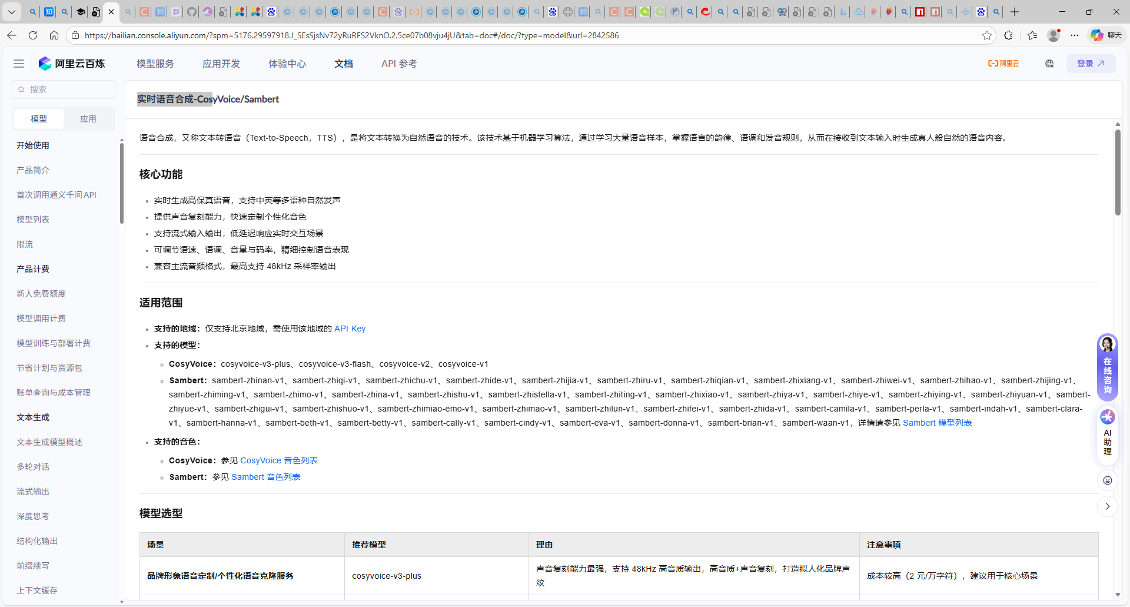The height and width of the screenshot is (607, 1130).
Task: Open the Sambert 音色列表 link
Action: click(266, 477)
